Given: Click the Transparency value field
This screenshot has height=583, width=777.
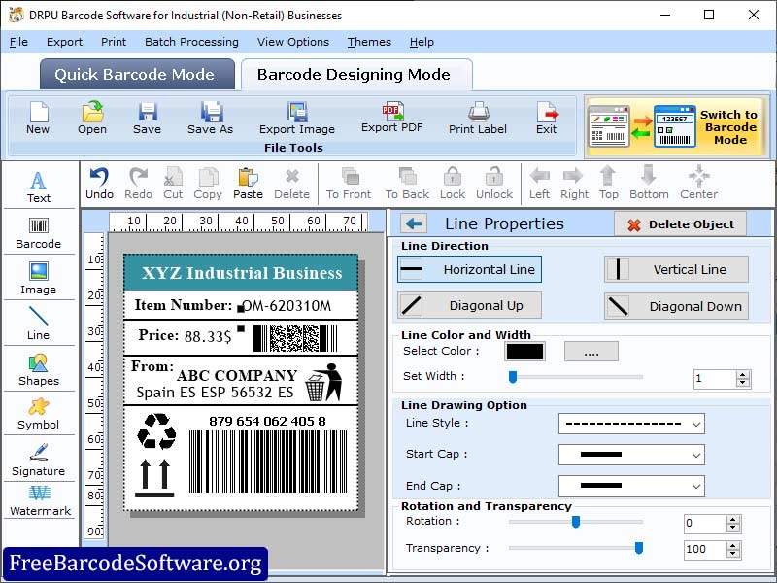Looking at the screenshot, I should pos(706,549).
